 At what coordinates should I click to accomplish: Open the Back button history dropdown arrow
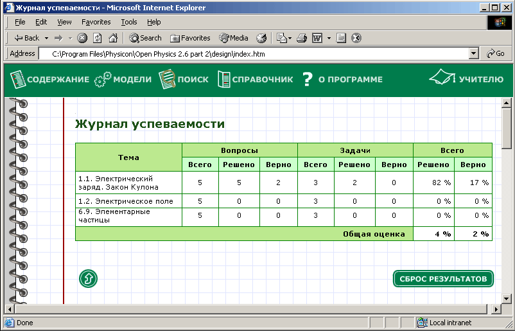pos(46,38)
